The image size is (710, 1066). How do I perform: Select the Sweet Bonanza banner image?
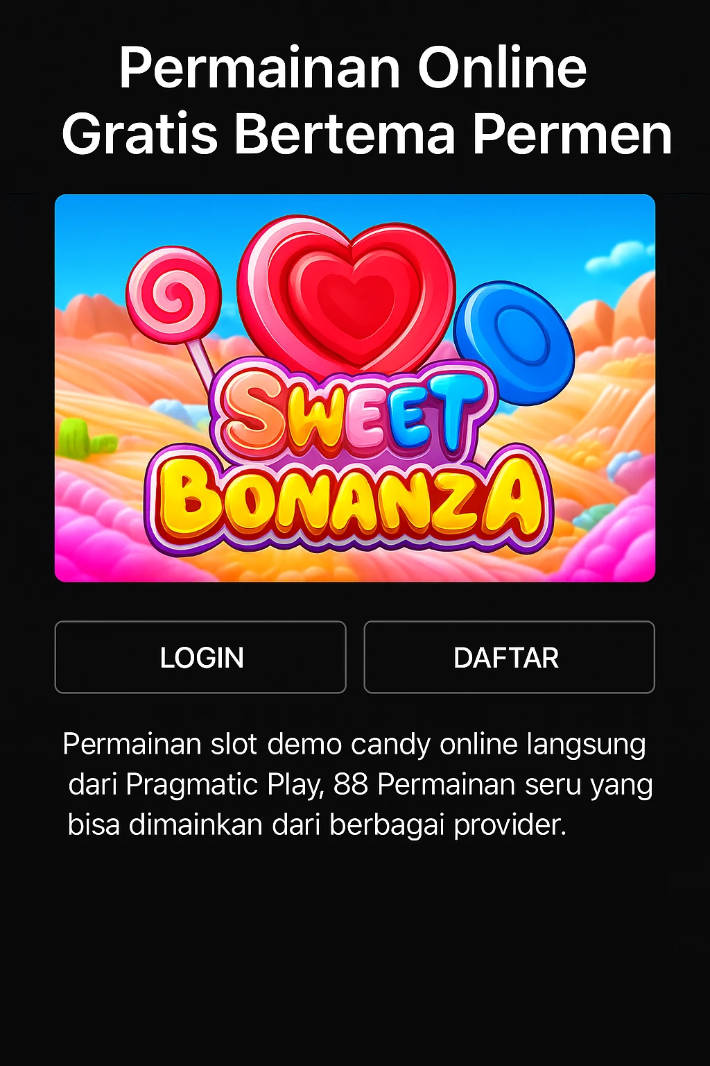[x=355, y=388]
